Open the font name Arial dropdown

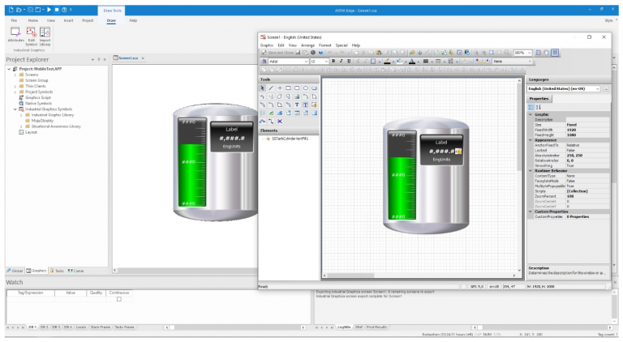coord(305,61)
